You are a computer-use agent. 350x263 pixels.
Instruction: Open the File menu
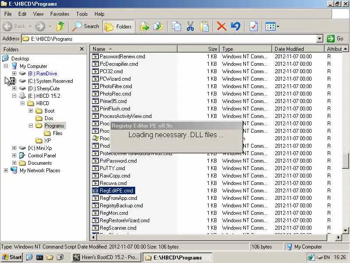point(8,14)
